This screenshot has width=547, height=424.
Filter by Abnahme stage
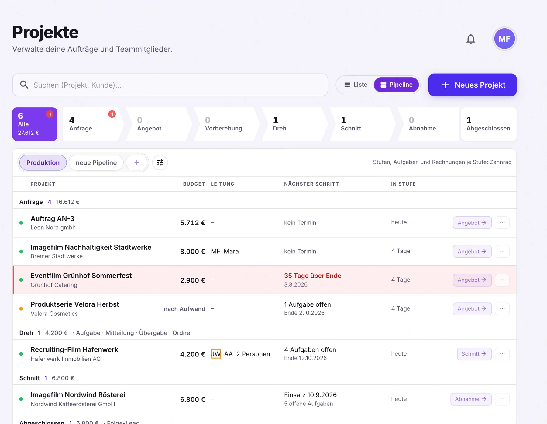tap(428, 124)
